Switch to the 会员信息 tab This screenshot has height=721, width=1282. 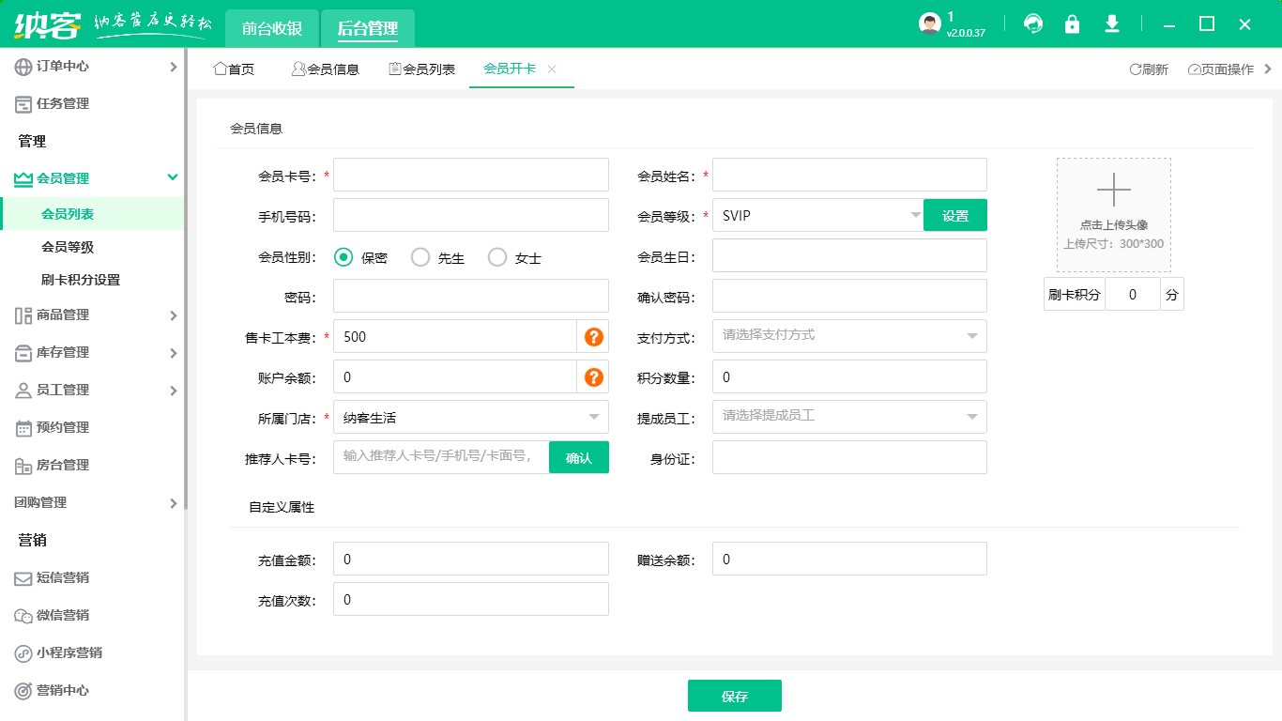[x=326, y=69]
